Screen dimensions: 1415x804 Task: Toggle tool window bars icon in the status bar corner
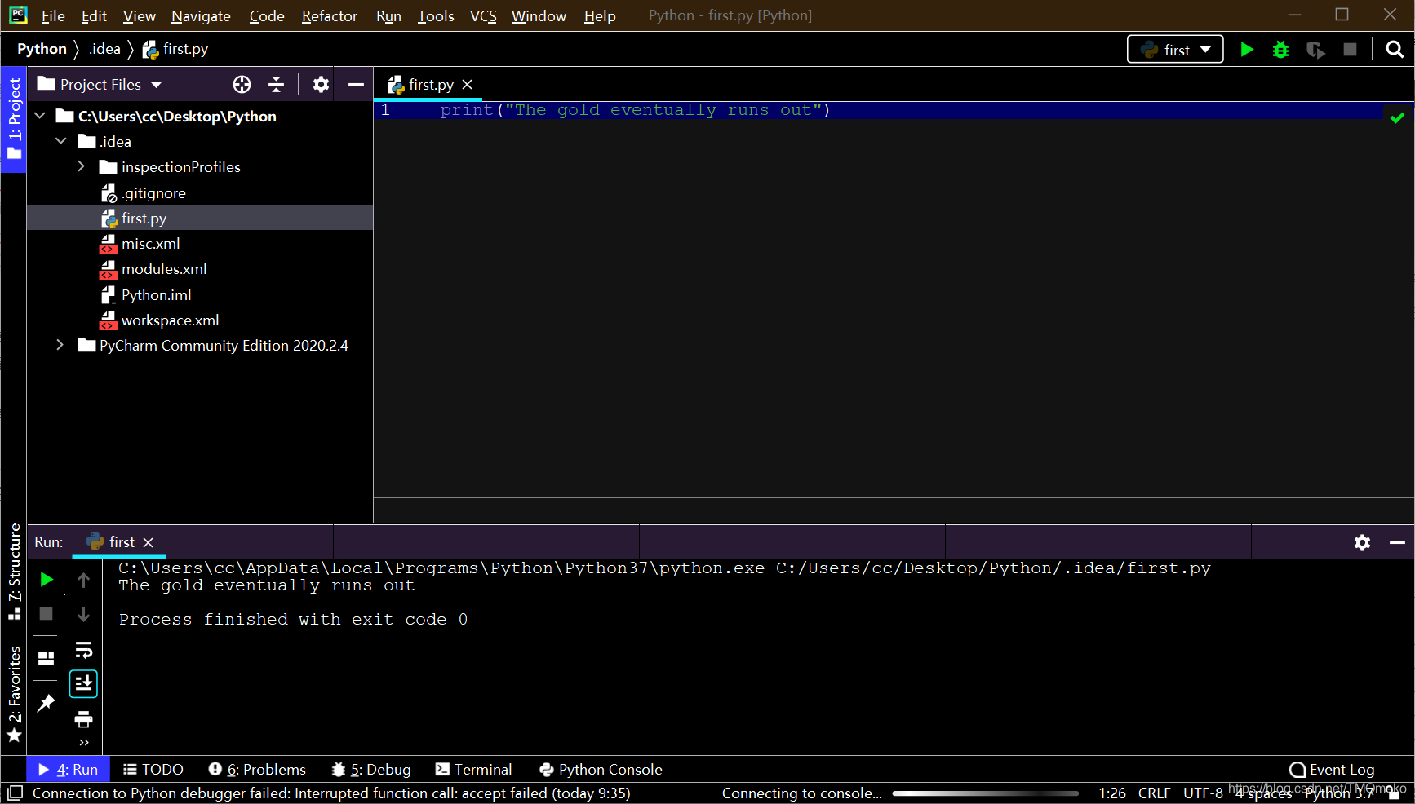[15, 793]
